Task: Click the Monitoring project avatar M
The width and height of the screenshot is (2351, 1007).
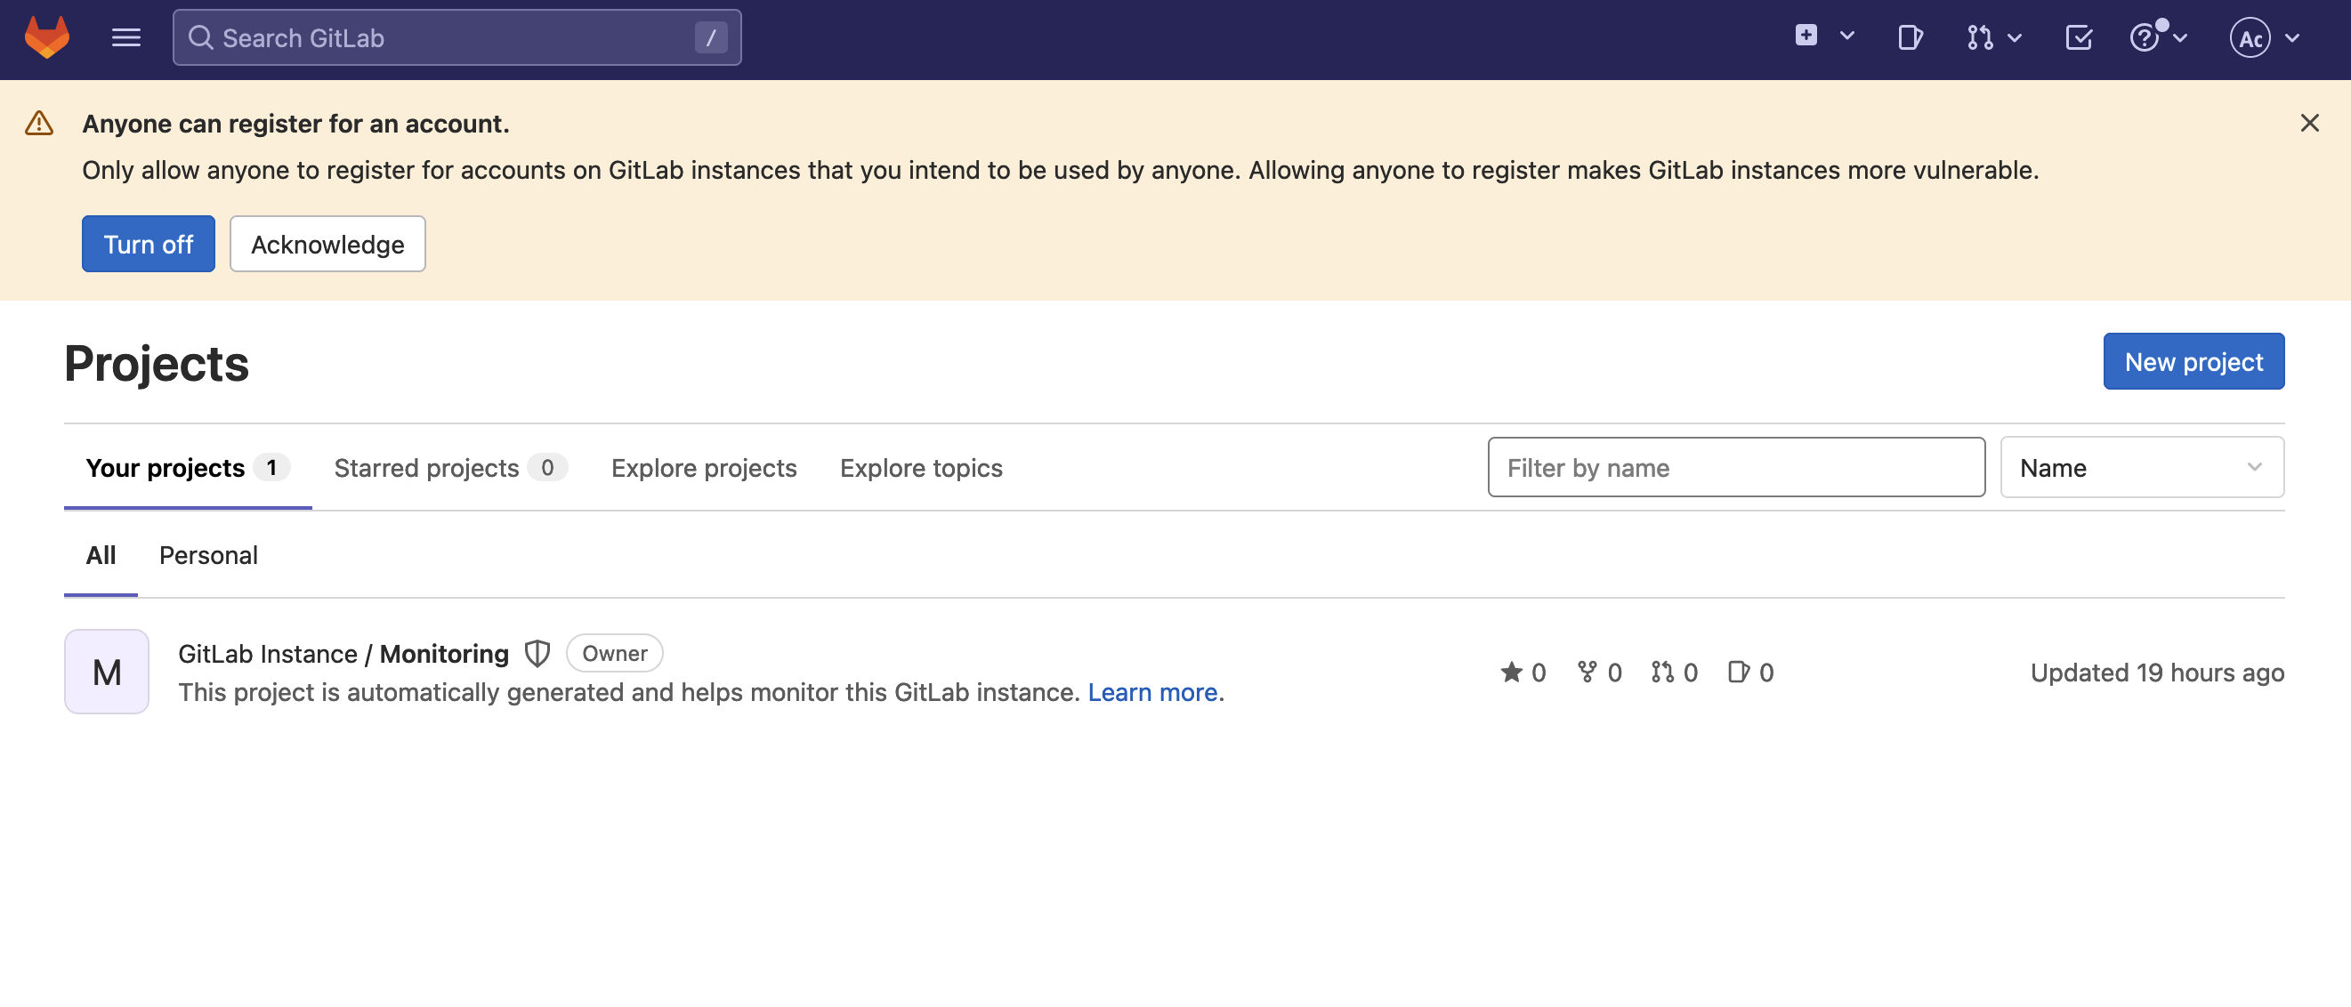Action: [107, 673]
